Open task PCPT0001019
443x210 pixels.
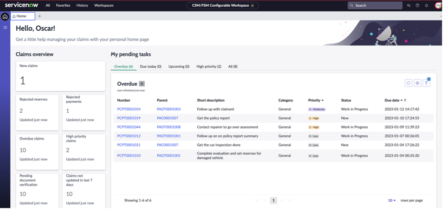coord(129,118)
